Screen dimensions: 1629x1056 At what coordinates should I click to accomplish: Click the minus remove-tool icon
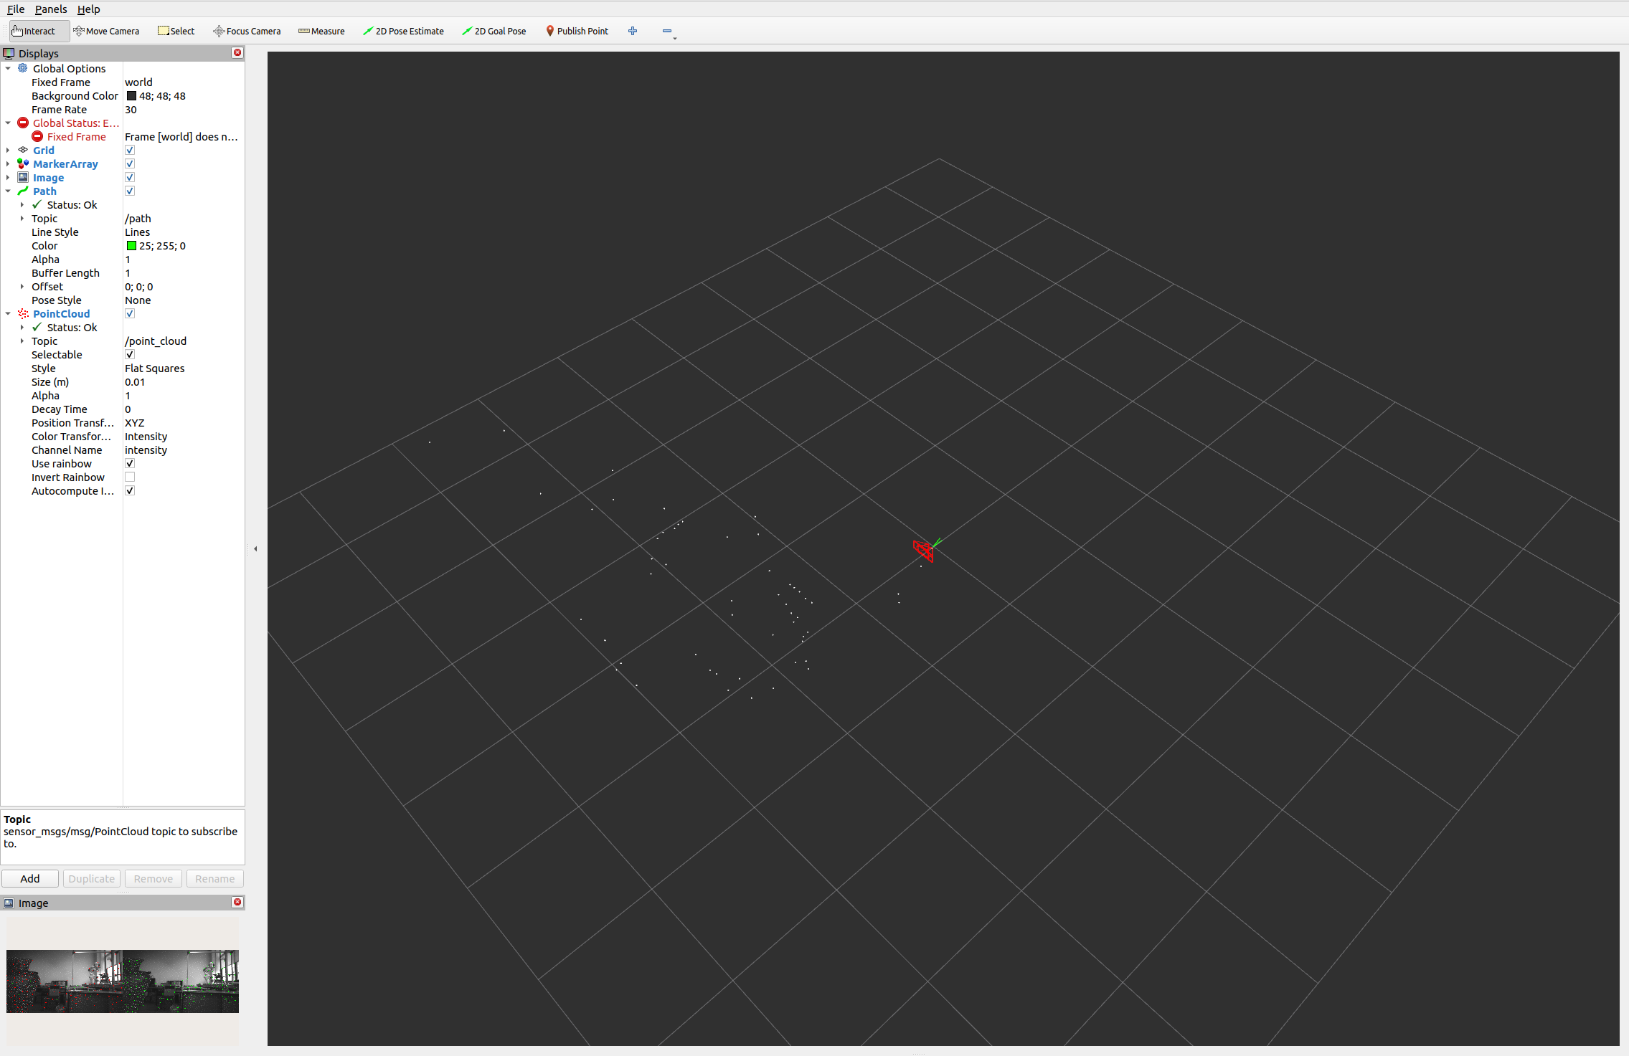point(666,31)
